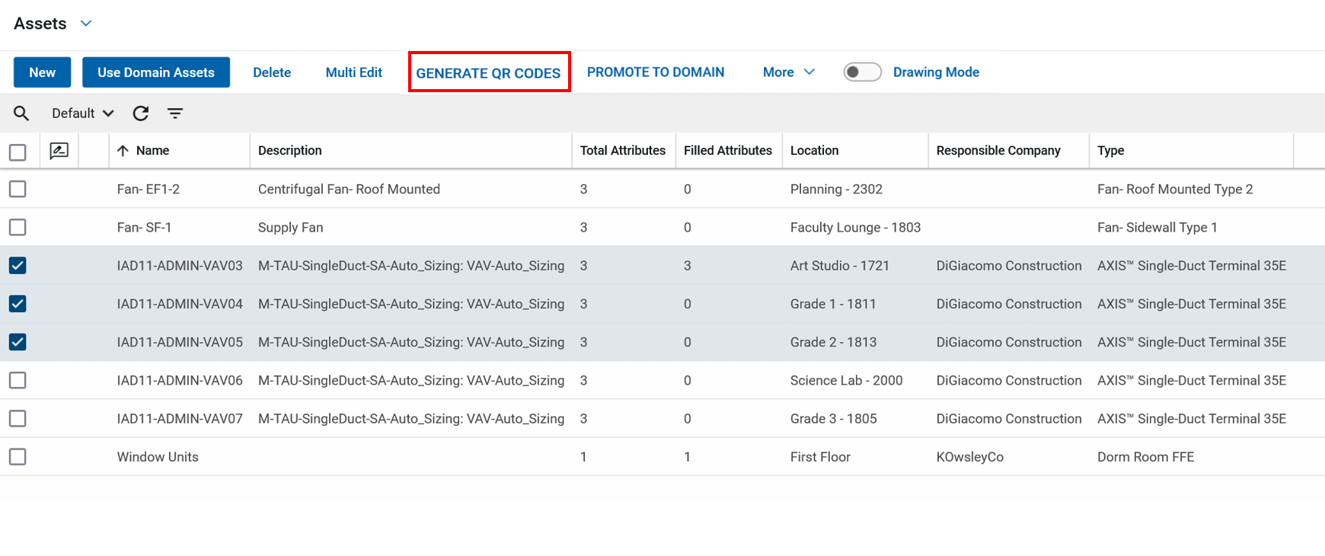Open the filter lines icon
1325x556 pixels.
coord(175,113)
